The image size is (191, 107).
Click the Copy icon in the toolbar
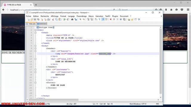coord(56,19)
